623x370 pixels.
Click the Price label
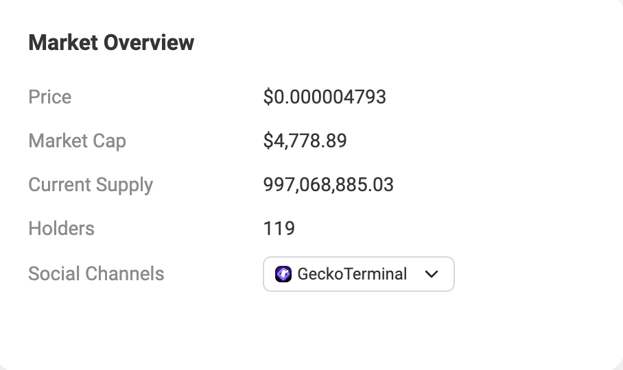pyautogui.click(x=50, y=97)
